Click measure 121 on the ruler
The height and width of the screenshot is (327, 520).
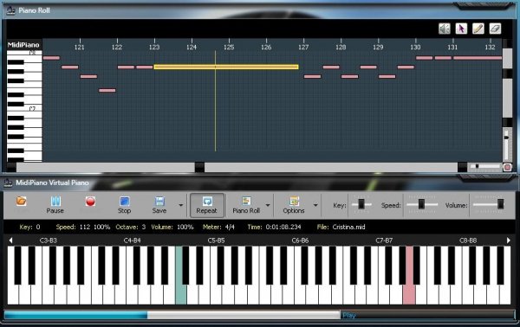click(79, 47)
